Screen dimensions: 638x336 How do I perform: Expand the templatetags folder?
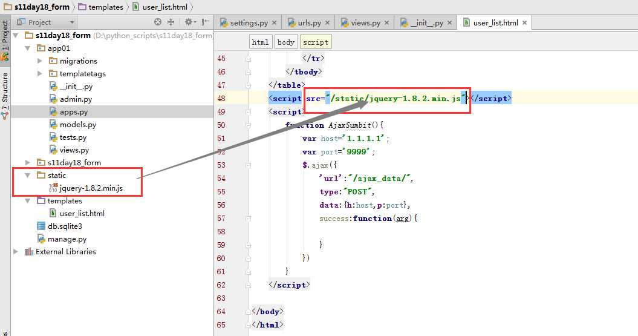[x=39, y=74]
